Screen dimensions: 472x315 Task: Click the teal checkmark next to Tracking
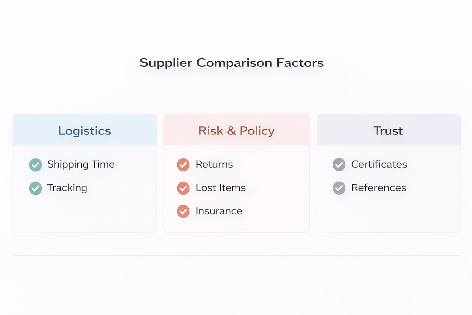pos(36,188)
